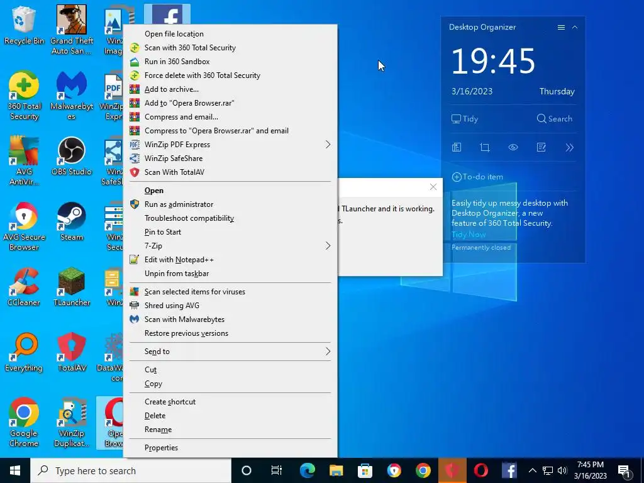Toggle the eye visibility icon in Desktop Organizer
Screen dimensions: 644x483
pyautogui.click(x=513, y=147)
